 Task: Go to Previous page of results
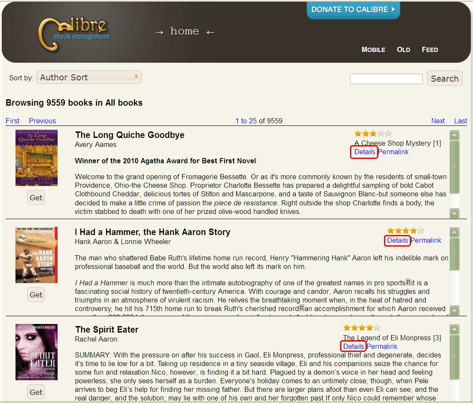click(x=42, y=121)
